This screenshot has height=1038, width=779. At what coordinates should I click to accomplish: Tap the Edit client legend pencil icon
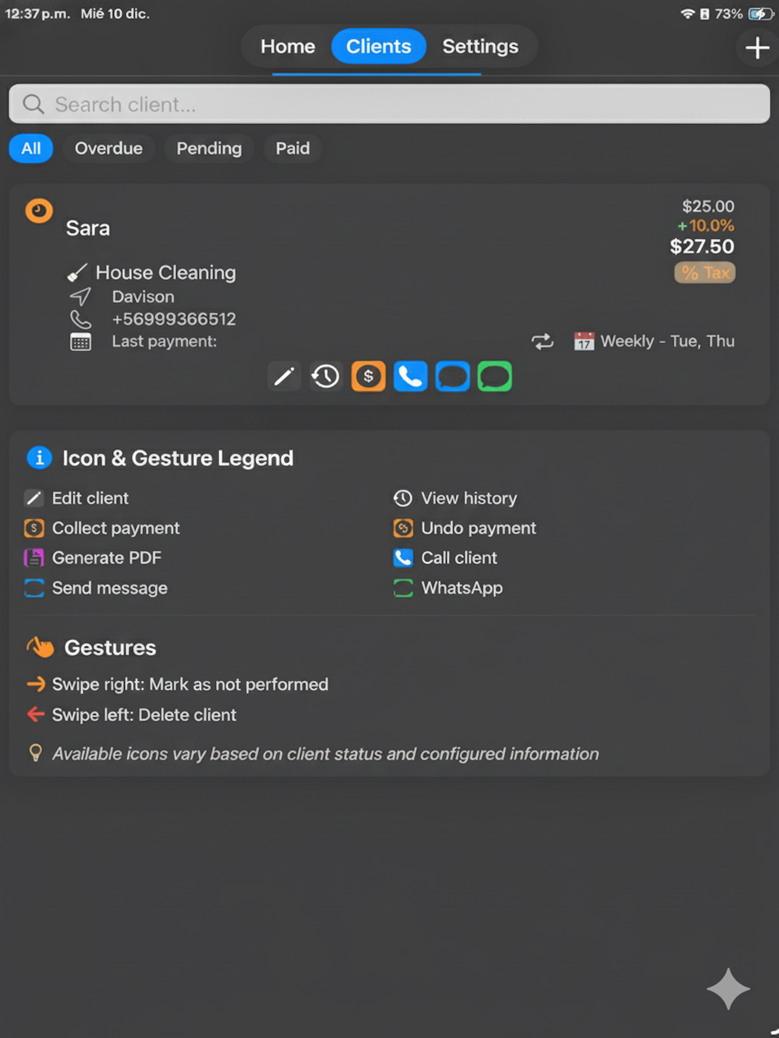(x=34, y=498)
